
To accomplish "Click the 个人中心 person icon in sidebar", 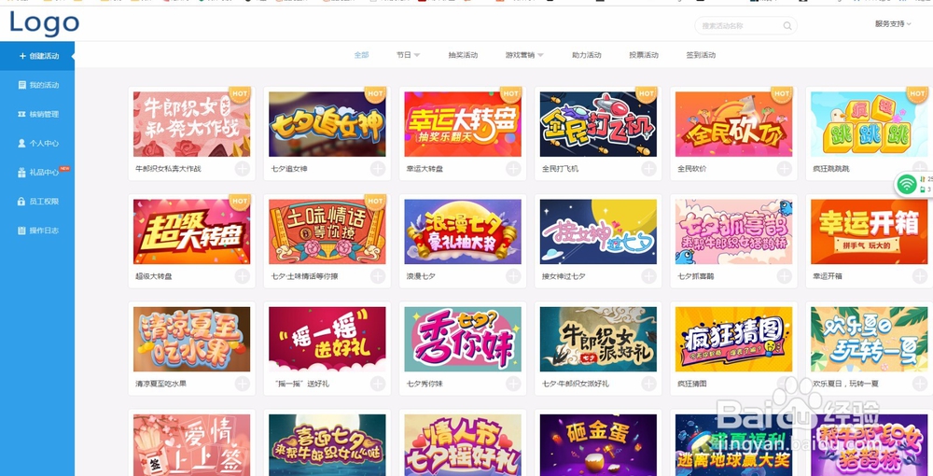I will tap(22, 144).
